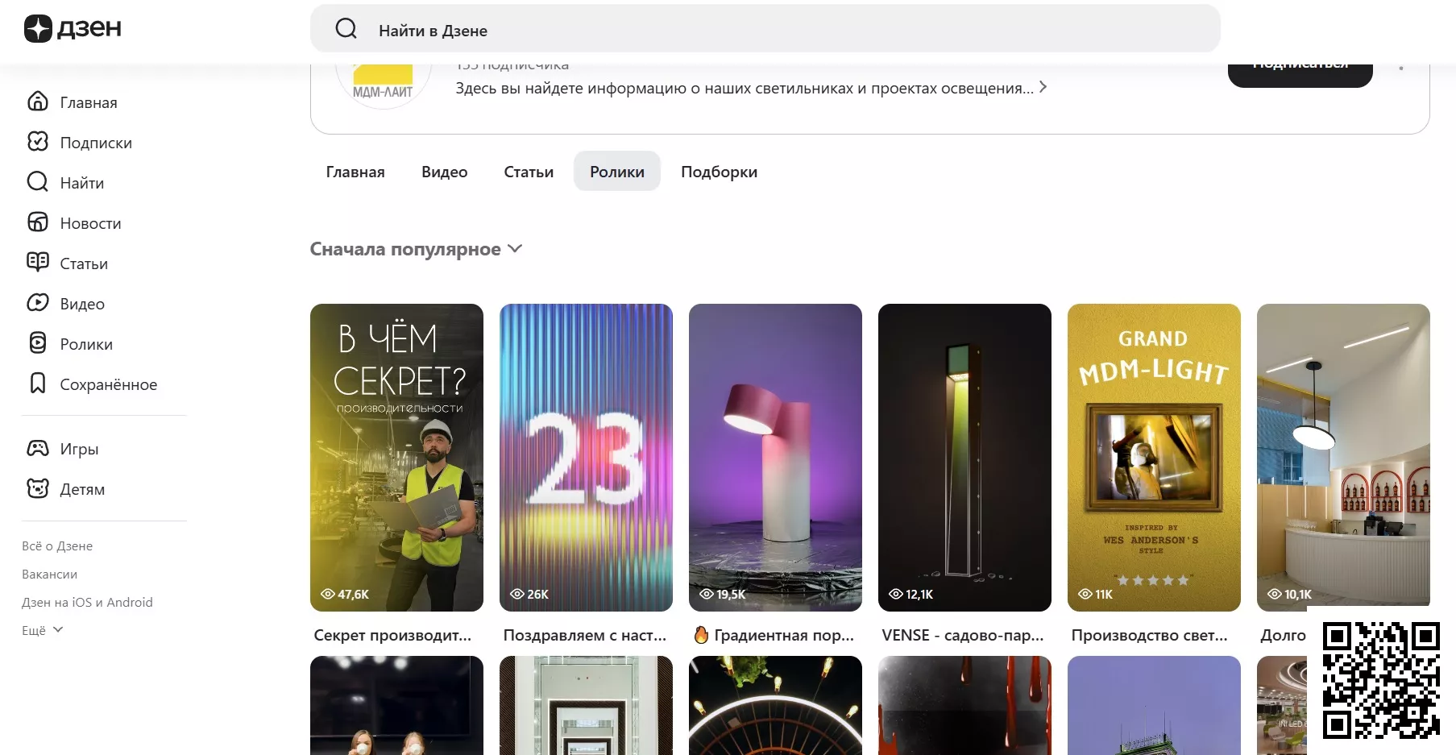Open the rainbow 23 video thumbnail
1456x755 pixels.
click(x=586, y=457)
